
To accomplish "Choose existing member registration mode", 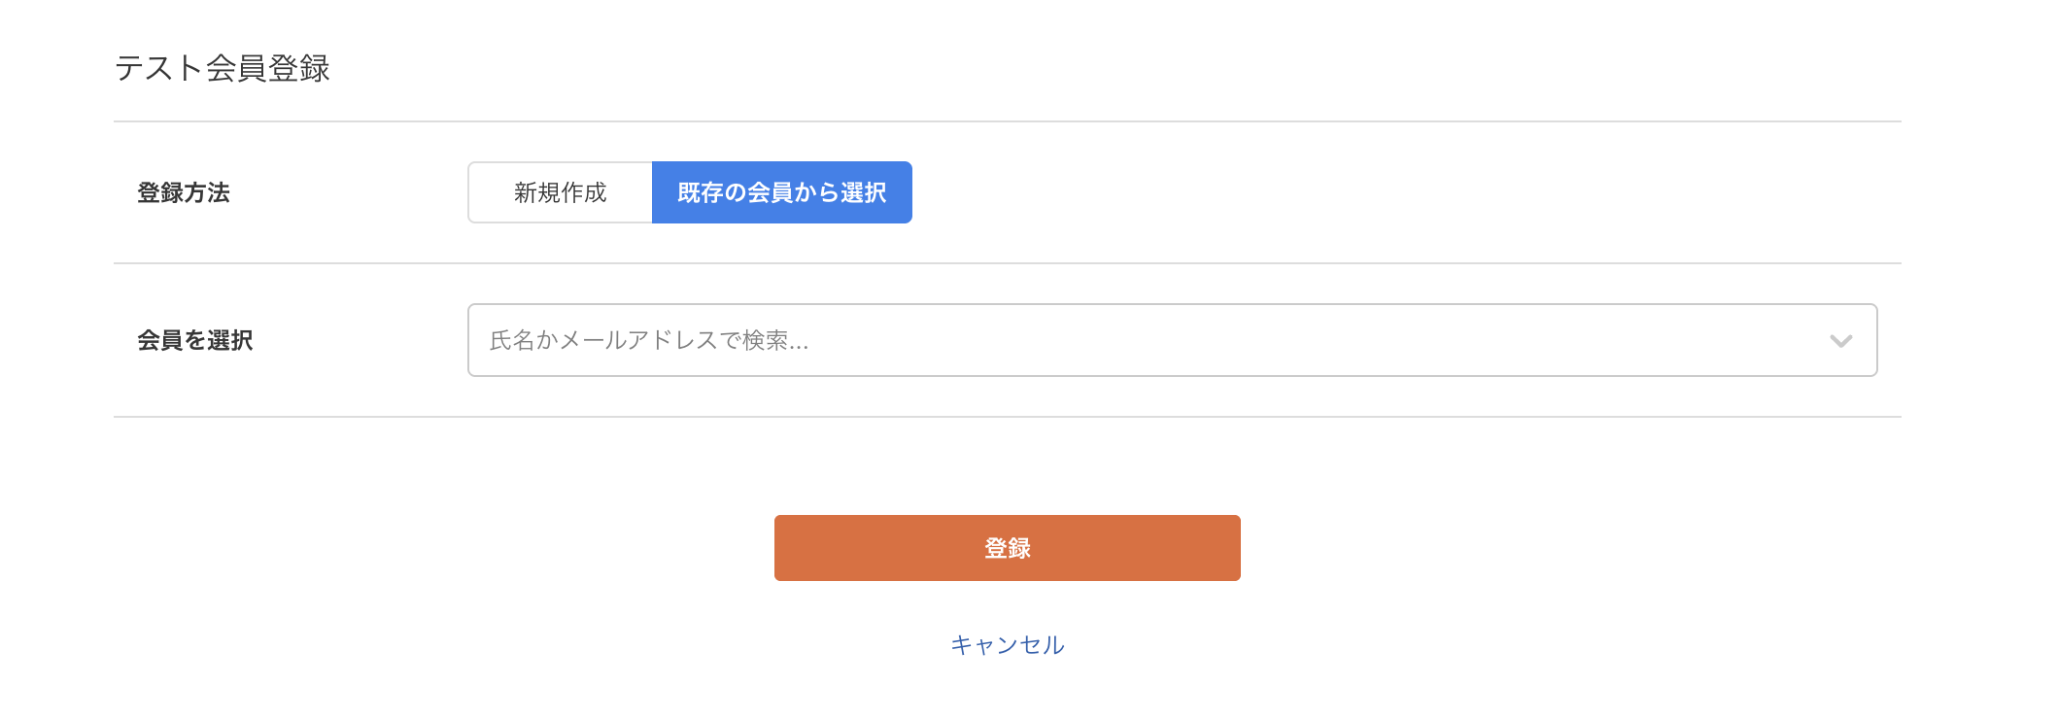I will pos(781,192).
